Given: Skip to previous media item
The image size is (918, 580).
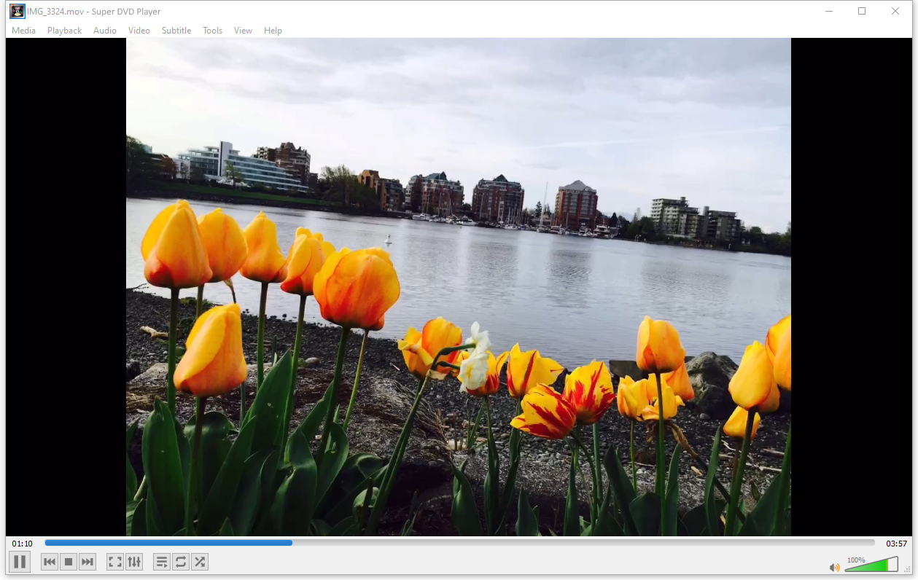Looking at the screenshot, I should pos(50,562).
